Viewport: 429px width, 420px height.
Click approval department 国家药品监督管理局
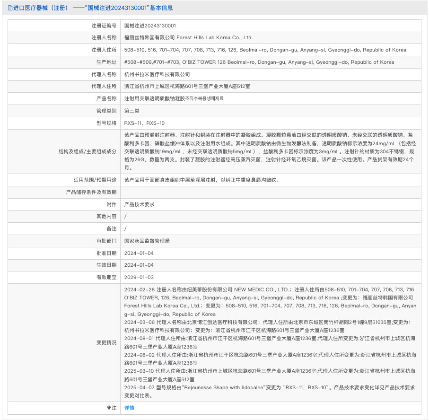point(147,241)
